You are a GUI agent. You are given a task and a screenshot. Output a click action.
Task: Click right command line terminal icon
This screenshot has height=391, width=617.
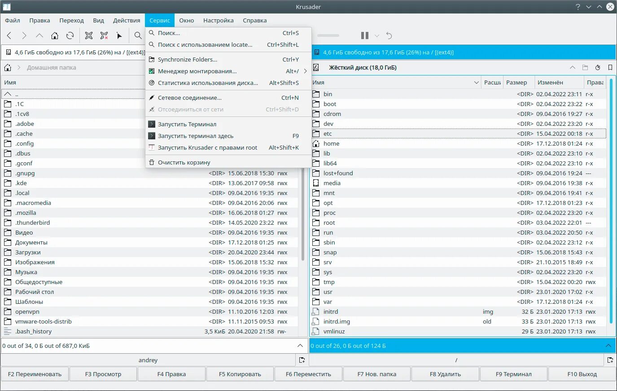coord(610,360)
